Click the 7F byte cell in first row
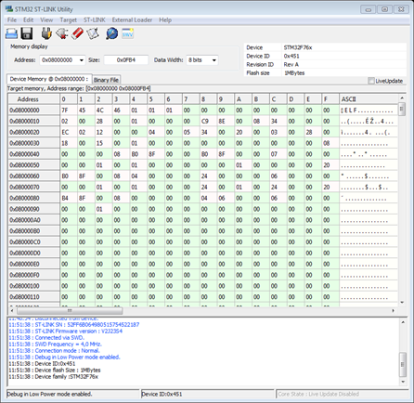This screenshot has height=403, width=414. tap(69, 110)
